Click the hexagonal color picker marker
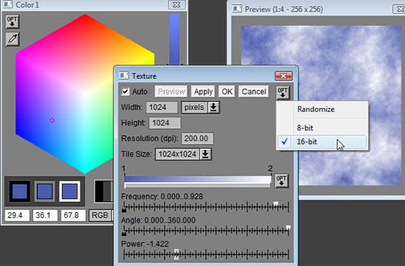405x266 pixels. (52, 120)
